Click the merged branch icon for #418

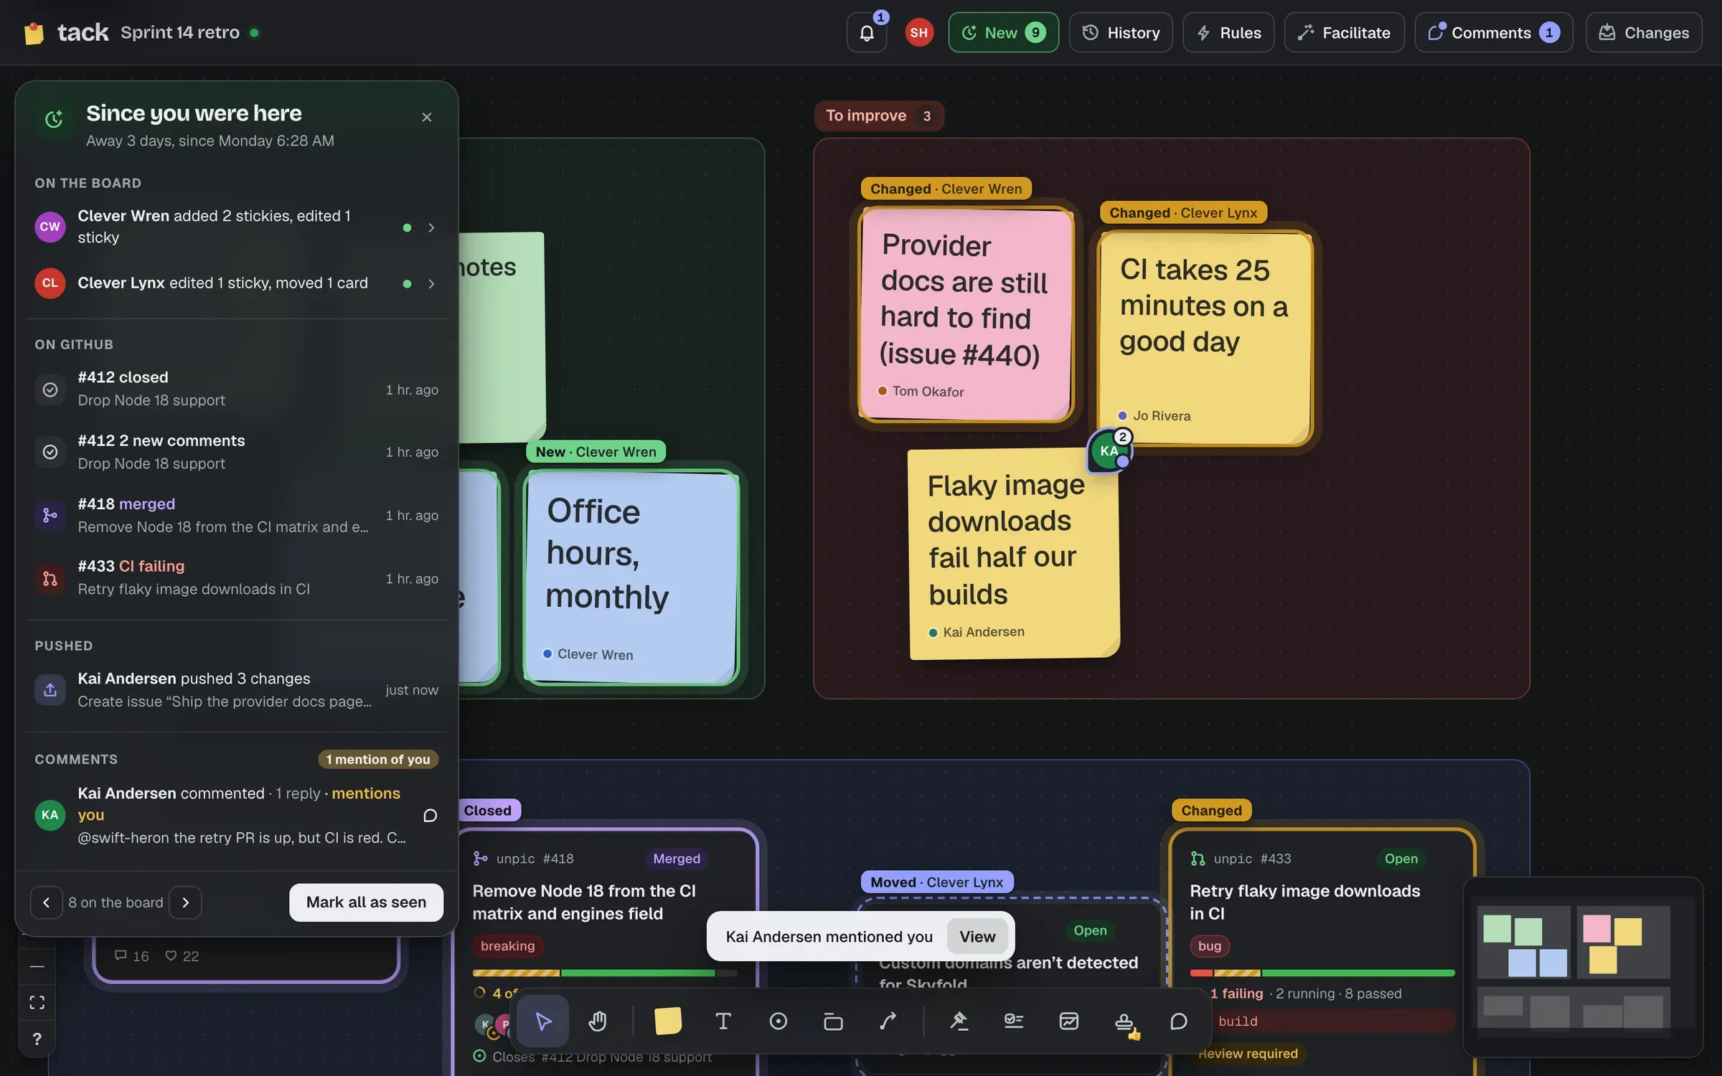pyautogui.click(x=50, y=515)
